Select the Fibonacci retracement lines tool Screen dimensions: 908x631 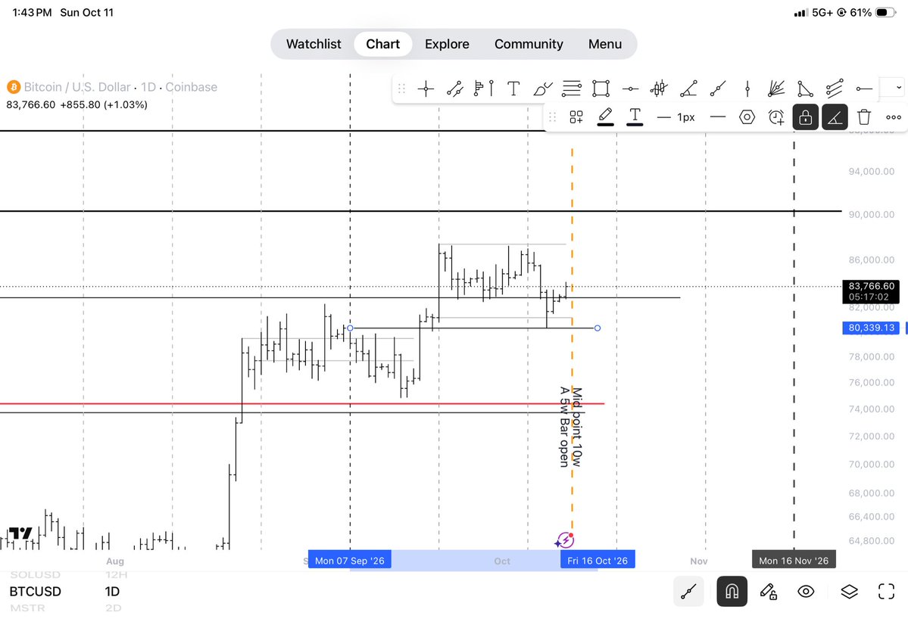point(572,89)
